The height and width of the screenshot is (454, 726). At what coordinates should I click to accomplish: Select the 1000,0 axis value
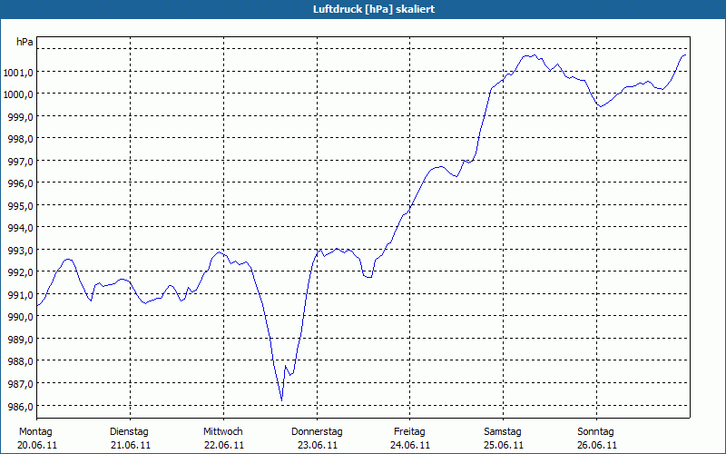[18, 94]
